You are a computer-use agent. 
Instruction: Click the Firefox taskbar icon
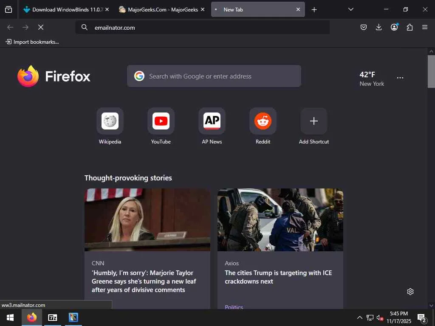[x=31, y=318]
